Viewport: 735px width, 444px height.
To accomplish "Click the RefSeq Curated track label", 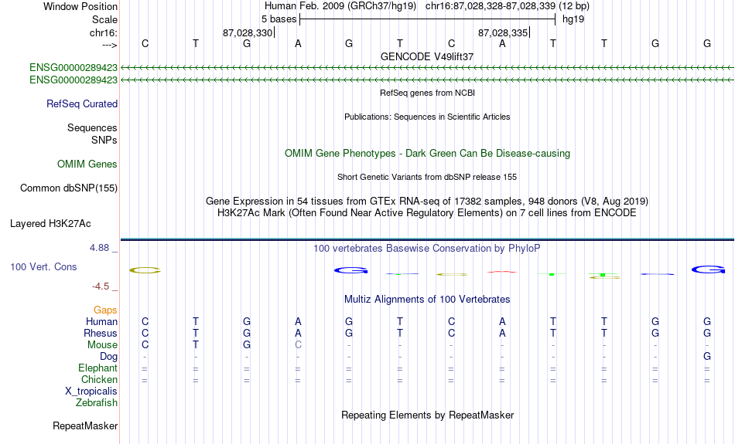I will (81, 104).
